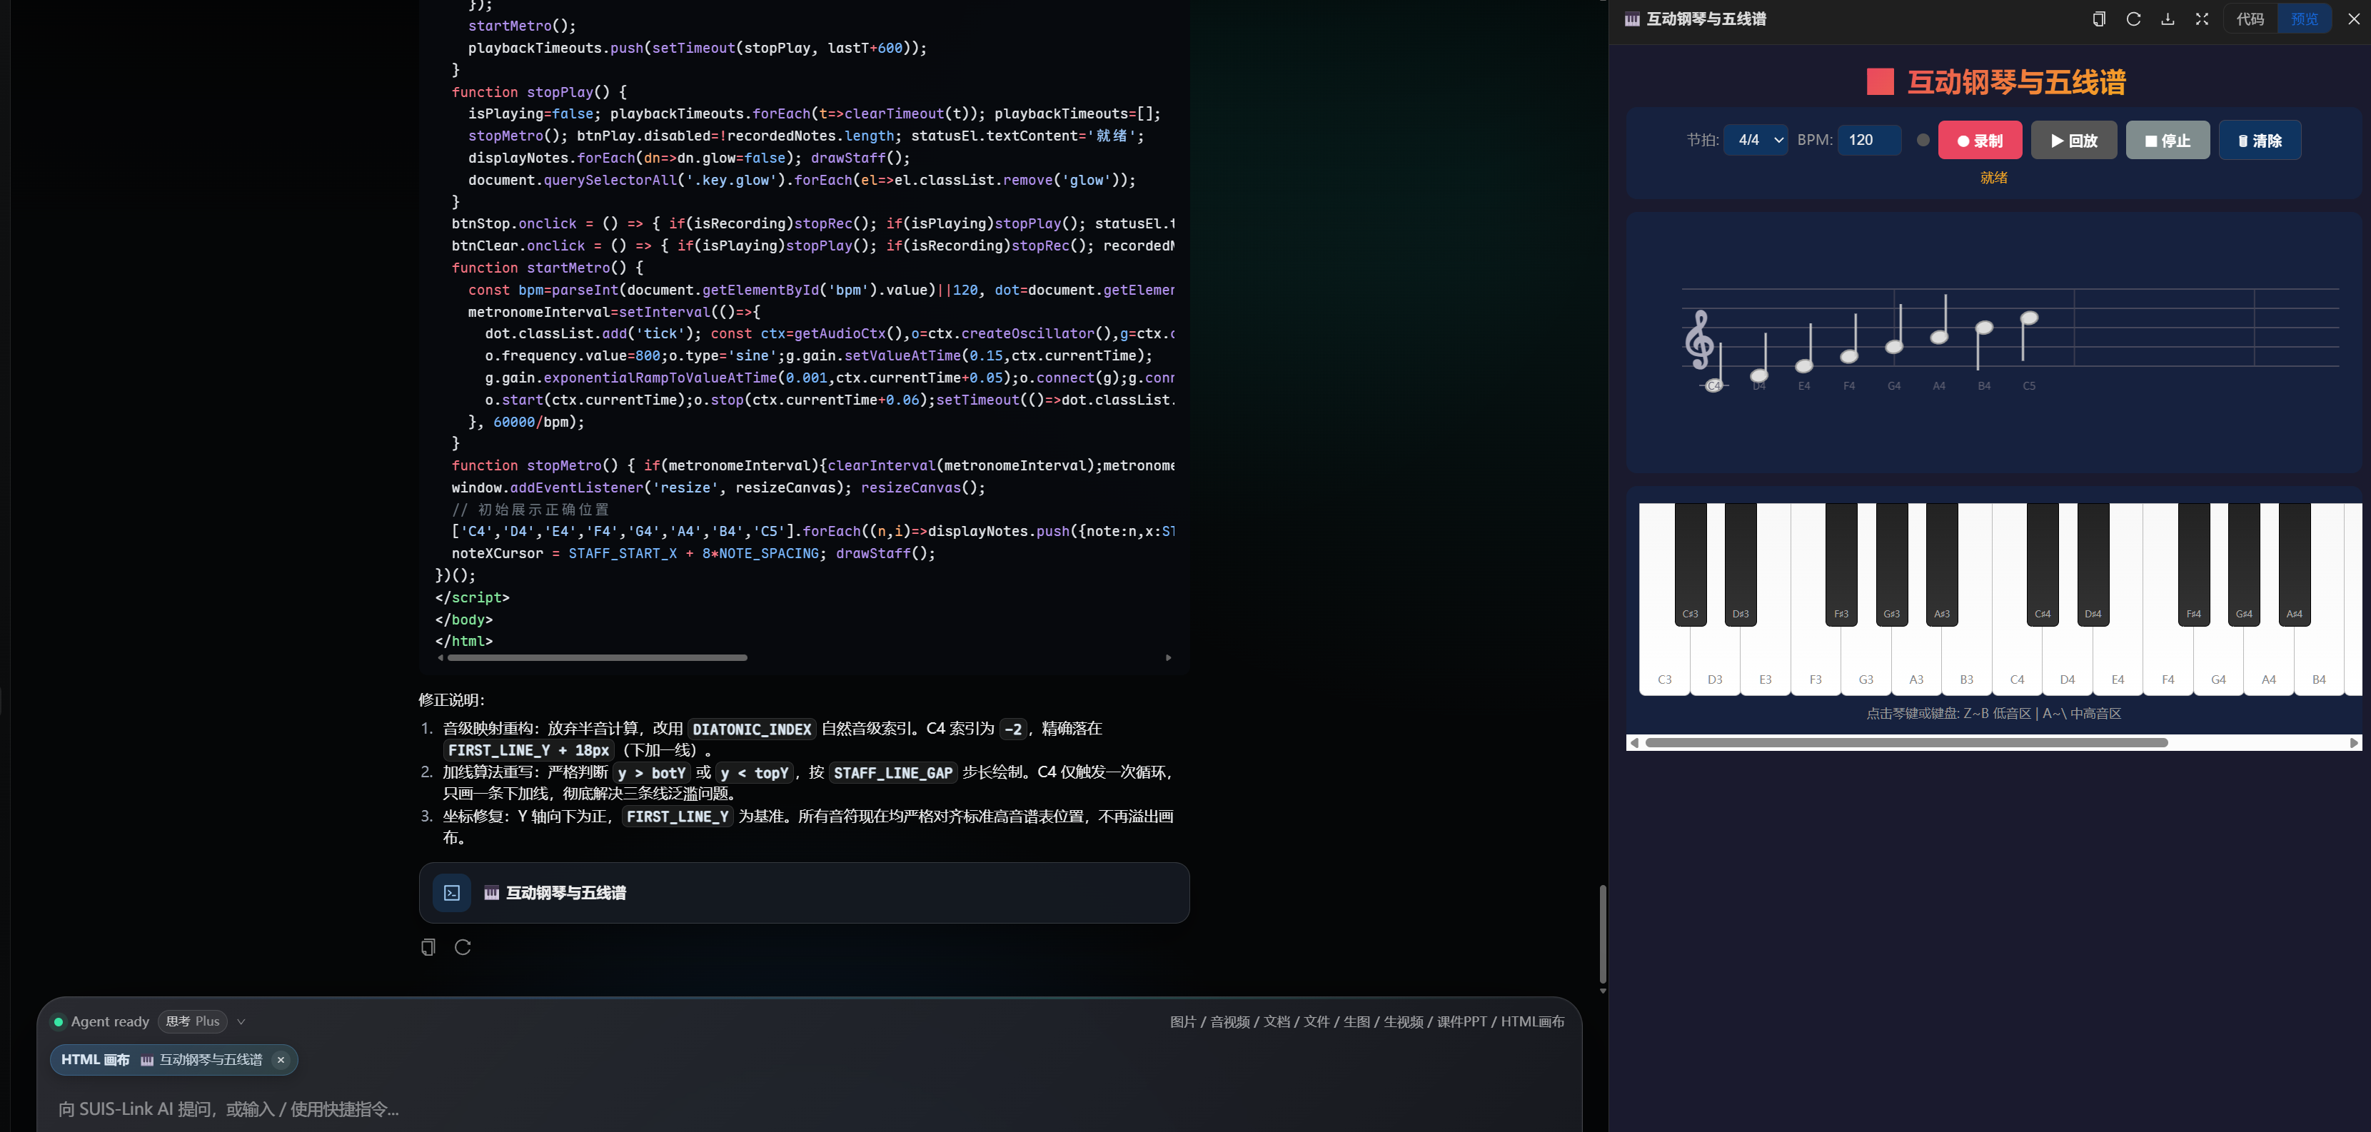
Task: Toggle the 思考 Plus mode pill
Action: [x=192, y=1021]
